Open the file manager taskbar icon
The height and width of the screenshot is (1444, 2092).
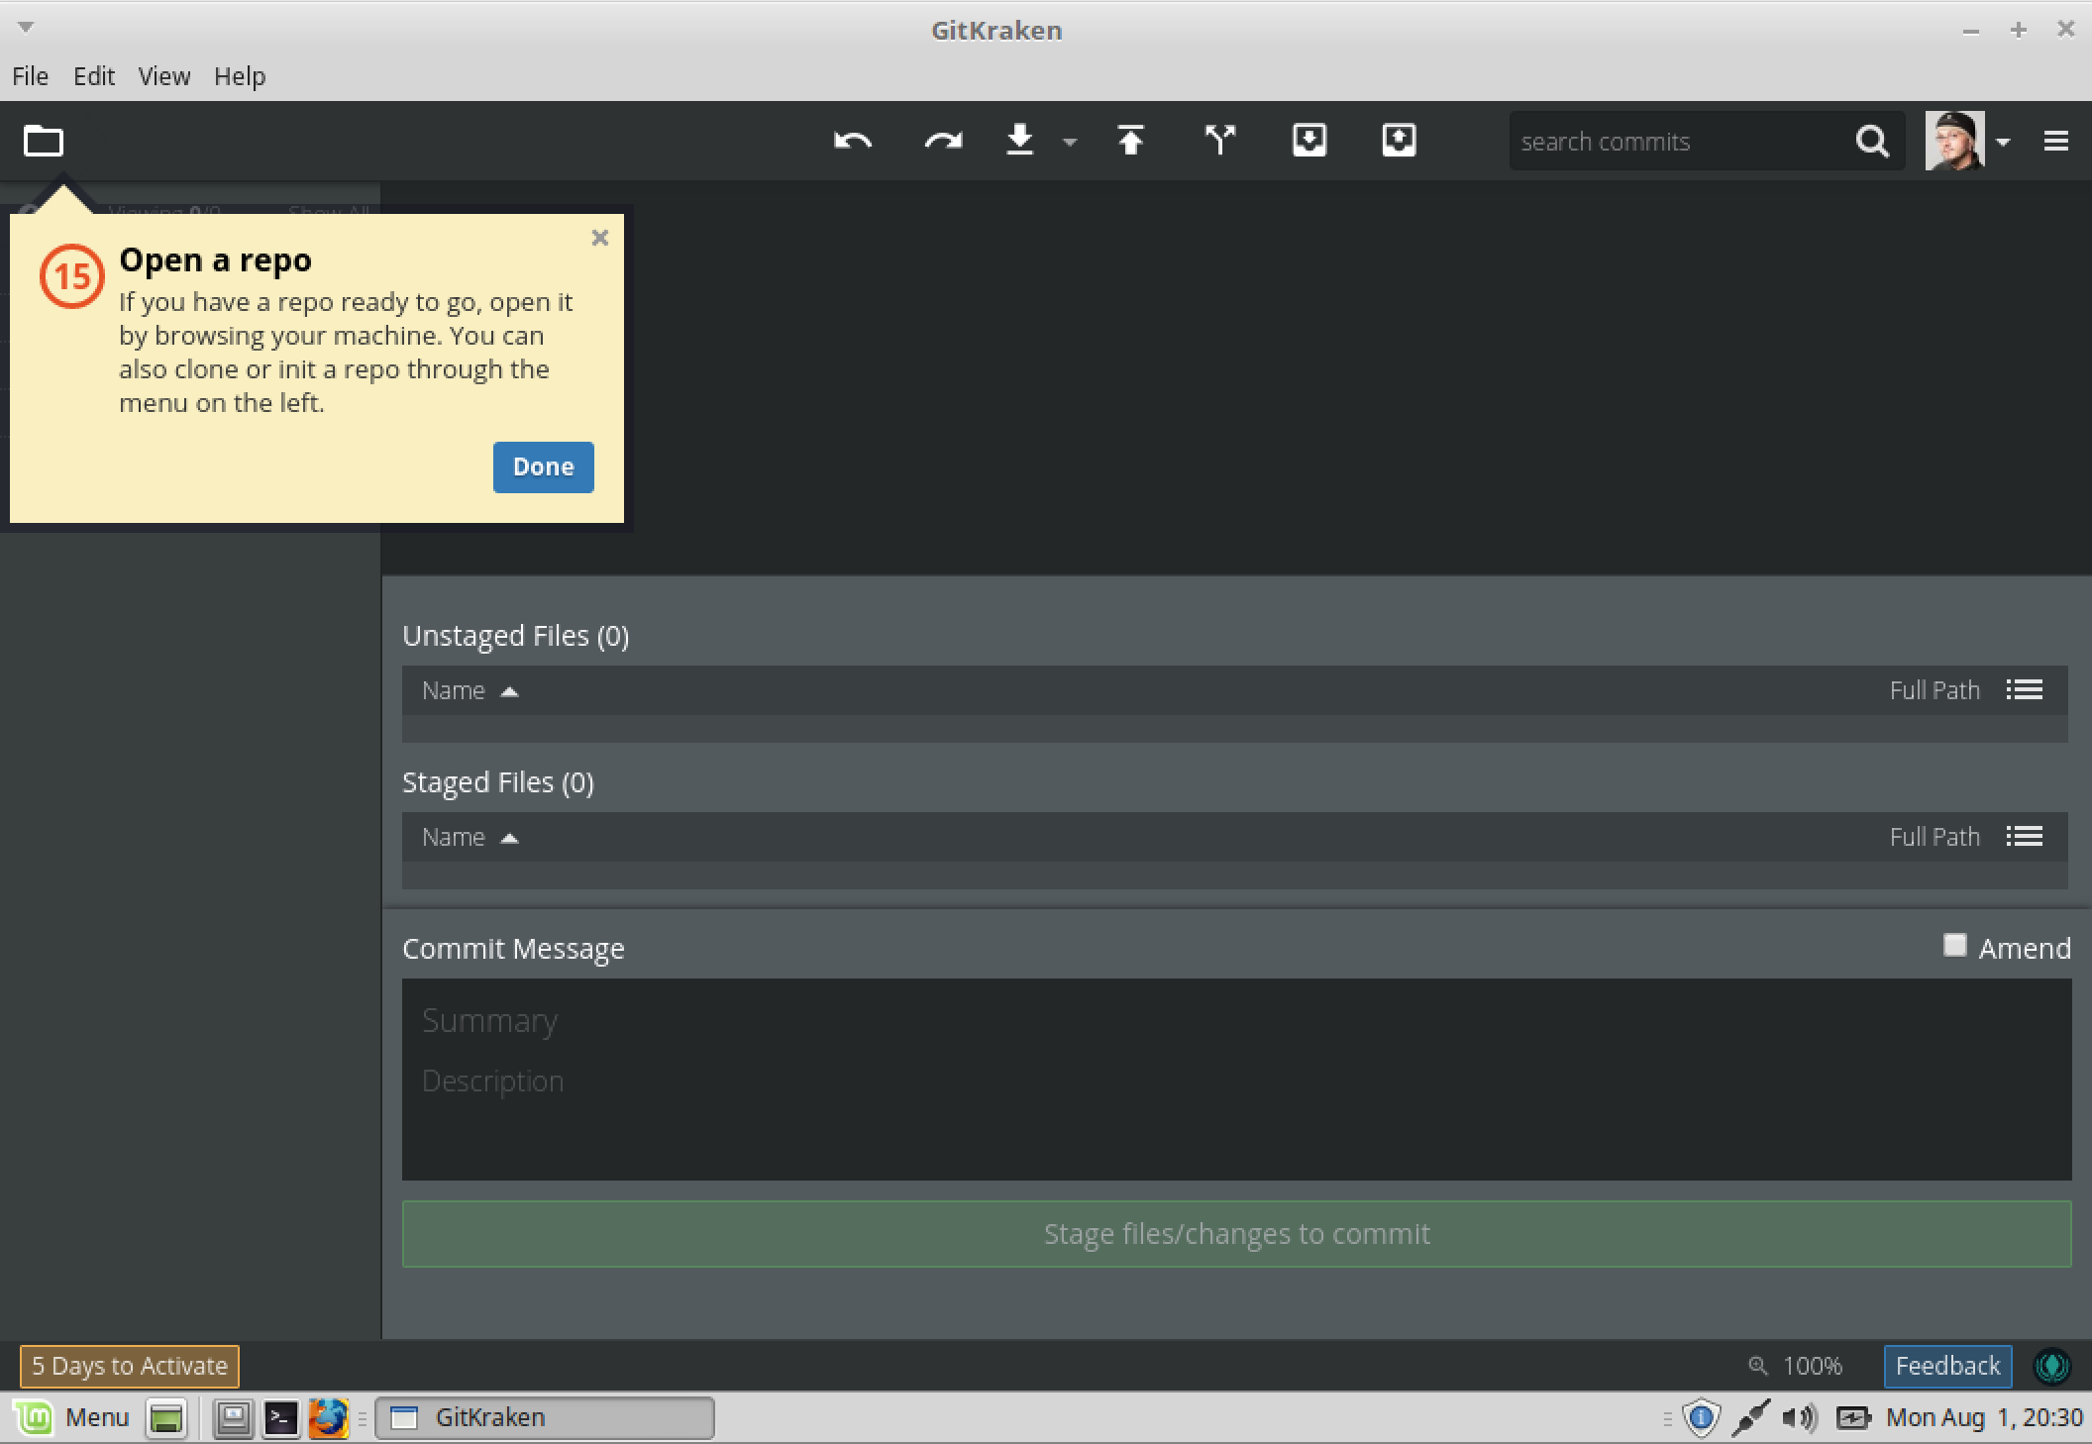[x=234, y=1418]
